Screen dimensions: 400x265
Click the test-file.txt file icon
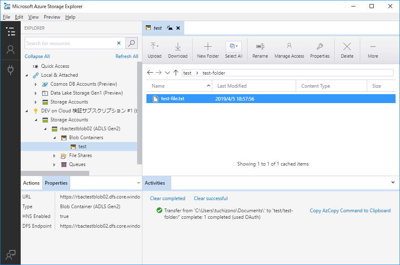tap(155, 99)
